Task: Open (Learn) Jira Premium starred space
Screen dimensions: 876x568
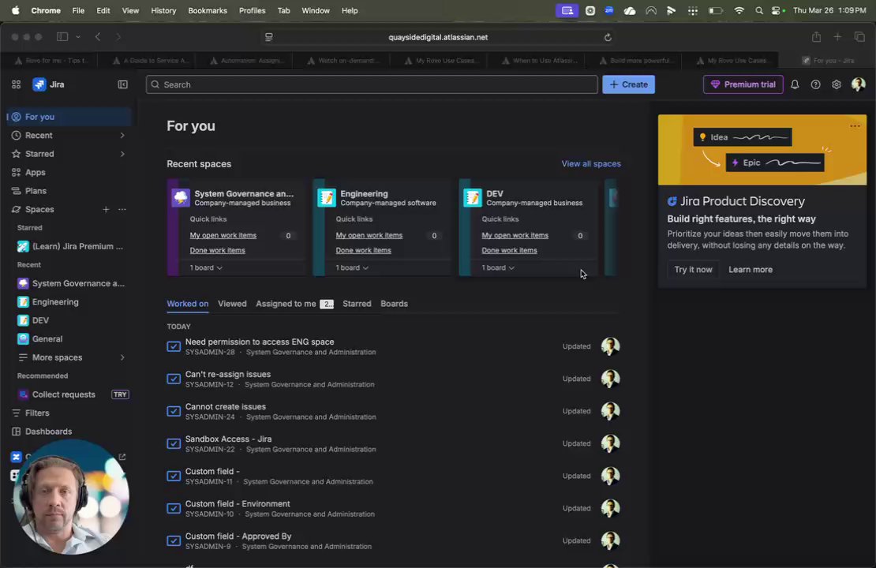Action: coord(69,246)
